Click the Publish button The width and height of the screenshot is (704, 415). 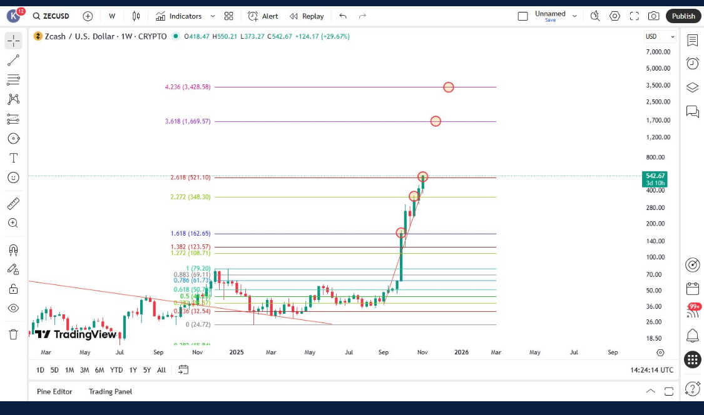pyautogui.click(x=683, y=16)
